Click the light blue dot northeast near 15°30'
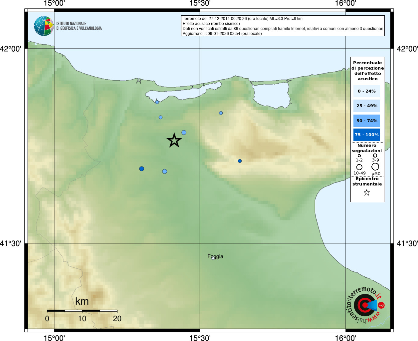Viewport: 418px width, 341px height. click(x=221, y=113)
